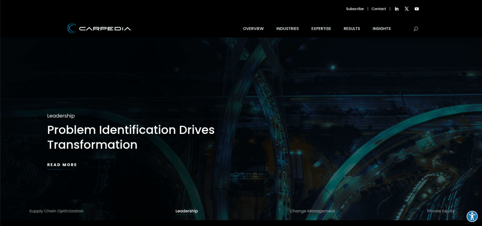The height and width of the screenshot is (226, 482).
Task: Click the Carpedia logo
Action: 99,28
